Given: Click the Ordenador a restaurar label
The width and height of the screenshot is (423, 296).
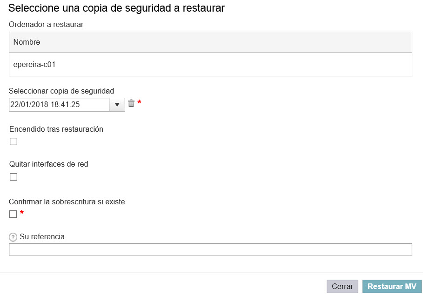Looking at the screenshot, I should click(46, 24).
